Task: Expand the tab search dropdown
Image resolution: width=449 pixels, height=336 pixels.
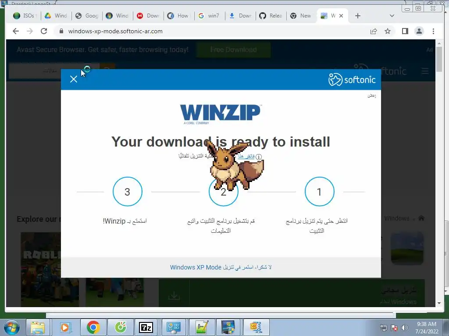Action: (392, 16)
